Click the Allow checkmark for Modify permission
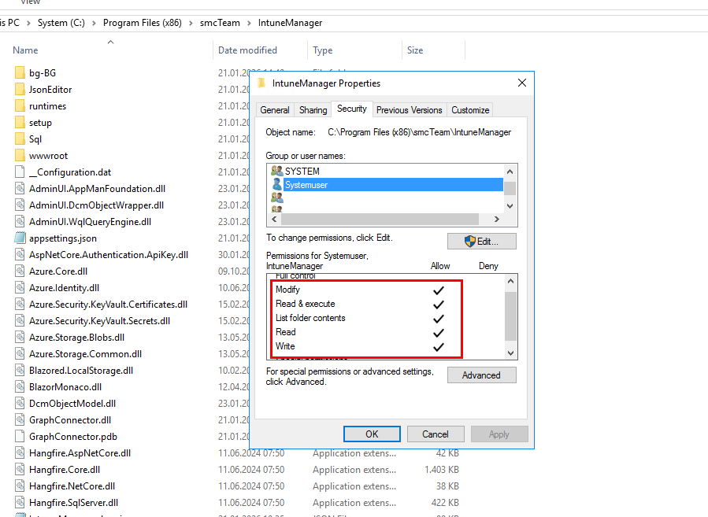 [x=438, y=289]
